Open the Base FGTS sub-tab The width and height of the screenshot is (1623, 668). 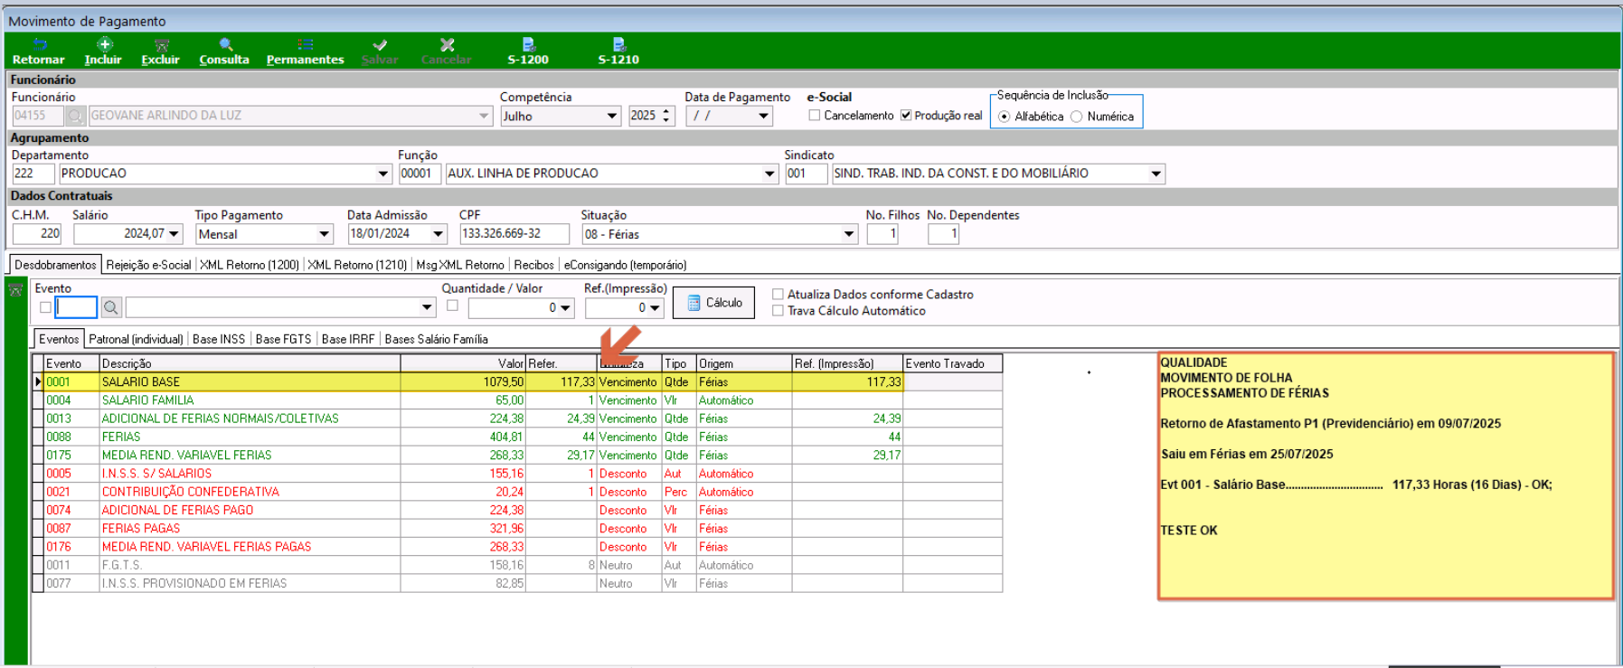click(x=283, y=339)
